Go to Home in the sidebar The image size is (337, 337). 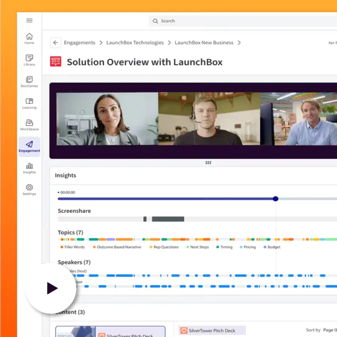[29, 38]
